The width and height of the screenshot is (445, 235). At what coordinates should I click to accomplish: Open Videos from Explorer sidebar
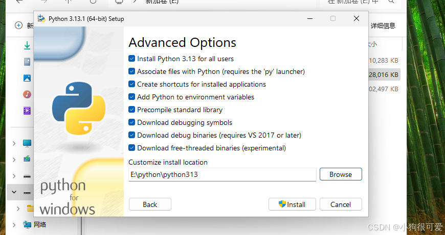27,111
